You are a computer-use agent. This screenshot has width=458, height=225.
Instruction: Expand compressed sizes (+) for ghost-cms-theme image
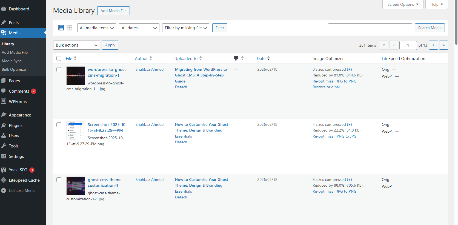(x=350, y=180)
